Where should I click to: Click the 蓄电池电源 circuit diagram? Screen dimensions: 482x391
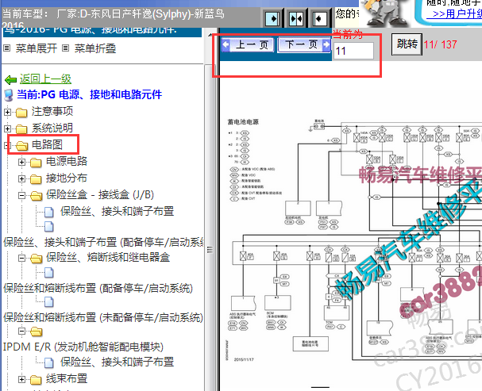(353, 240)
